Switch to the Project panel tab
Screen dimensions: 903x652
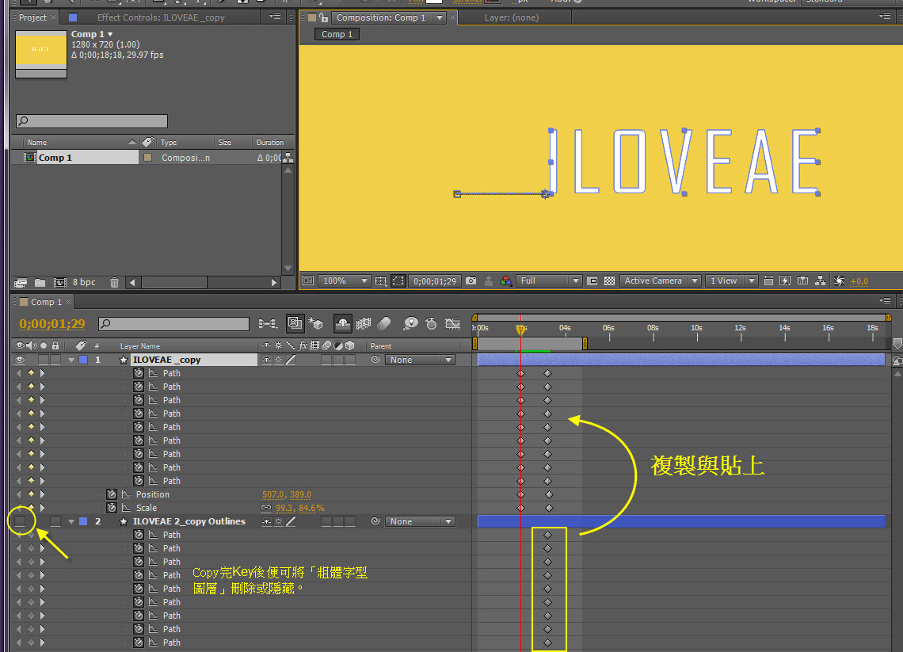tap(32, 18)
